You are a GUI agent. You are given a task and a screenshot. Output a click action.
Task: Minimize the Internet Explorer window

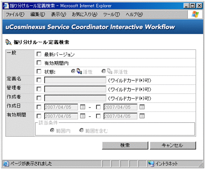click(x=186, y=6)
